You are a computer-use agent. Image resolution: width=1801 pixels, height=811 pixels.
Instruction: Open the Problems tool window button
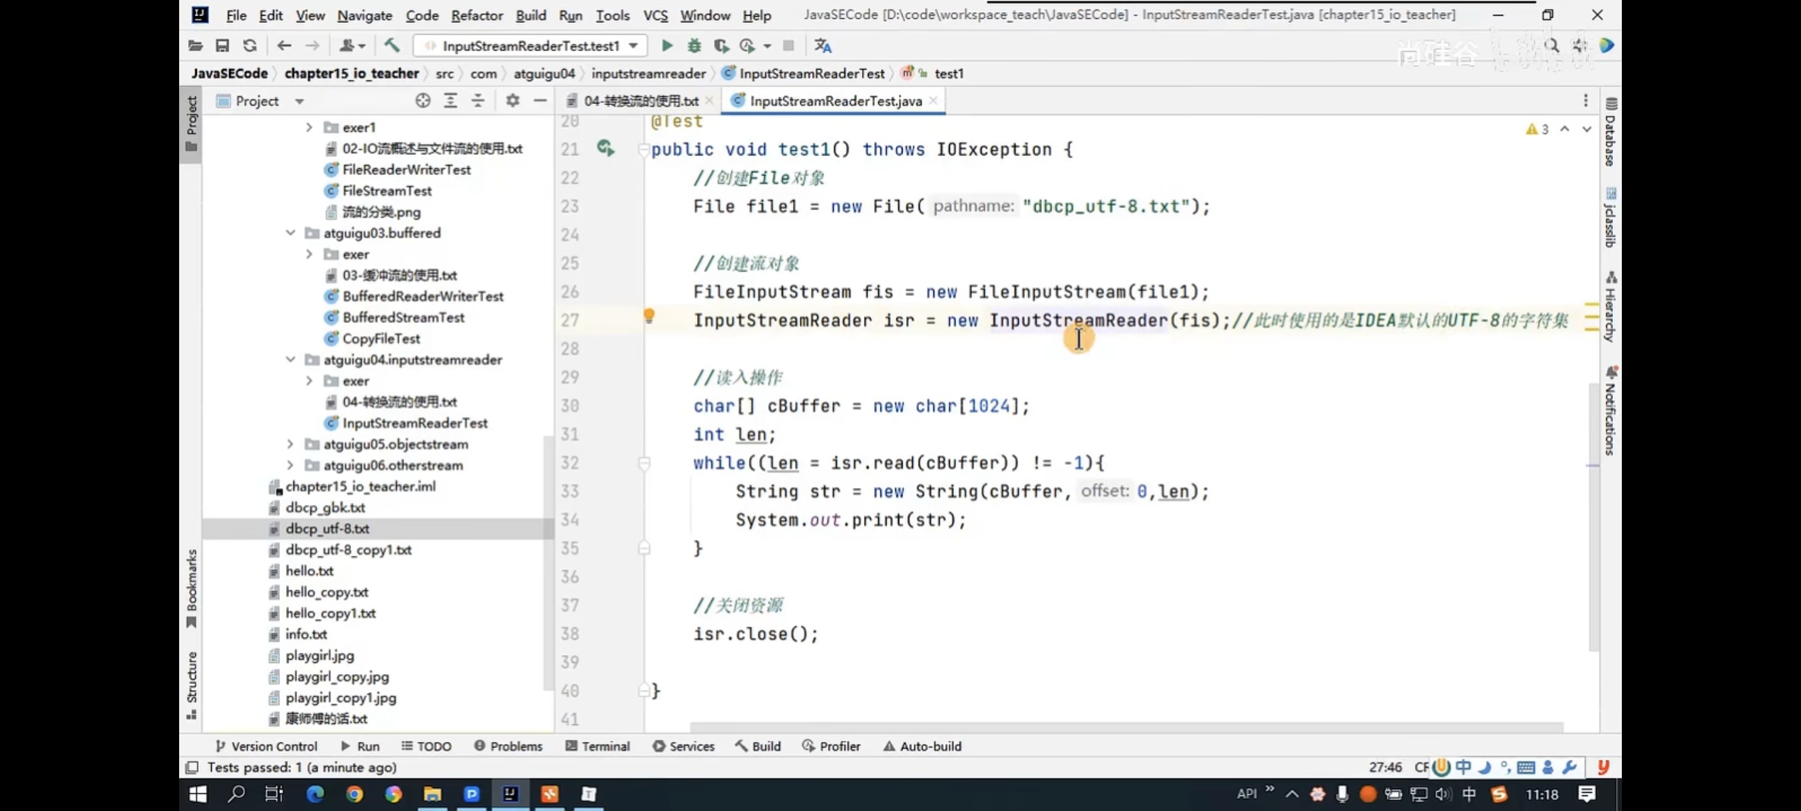[x=508, y=746]
